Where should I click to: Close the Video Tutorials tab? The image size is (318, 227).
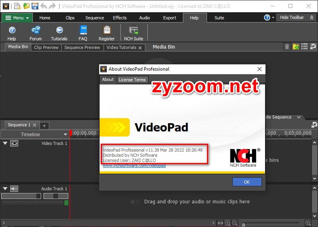(x=140, y=48)
